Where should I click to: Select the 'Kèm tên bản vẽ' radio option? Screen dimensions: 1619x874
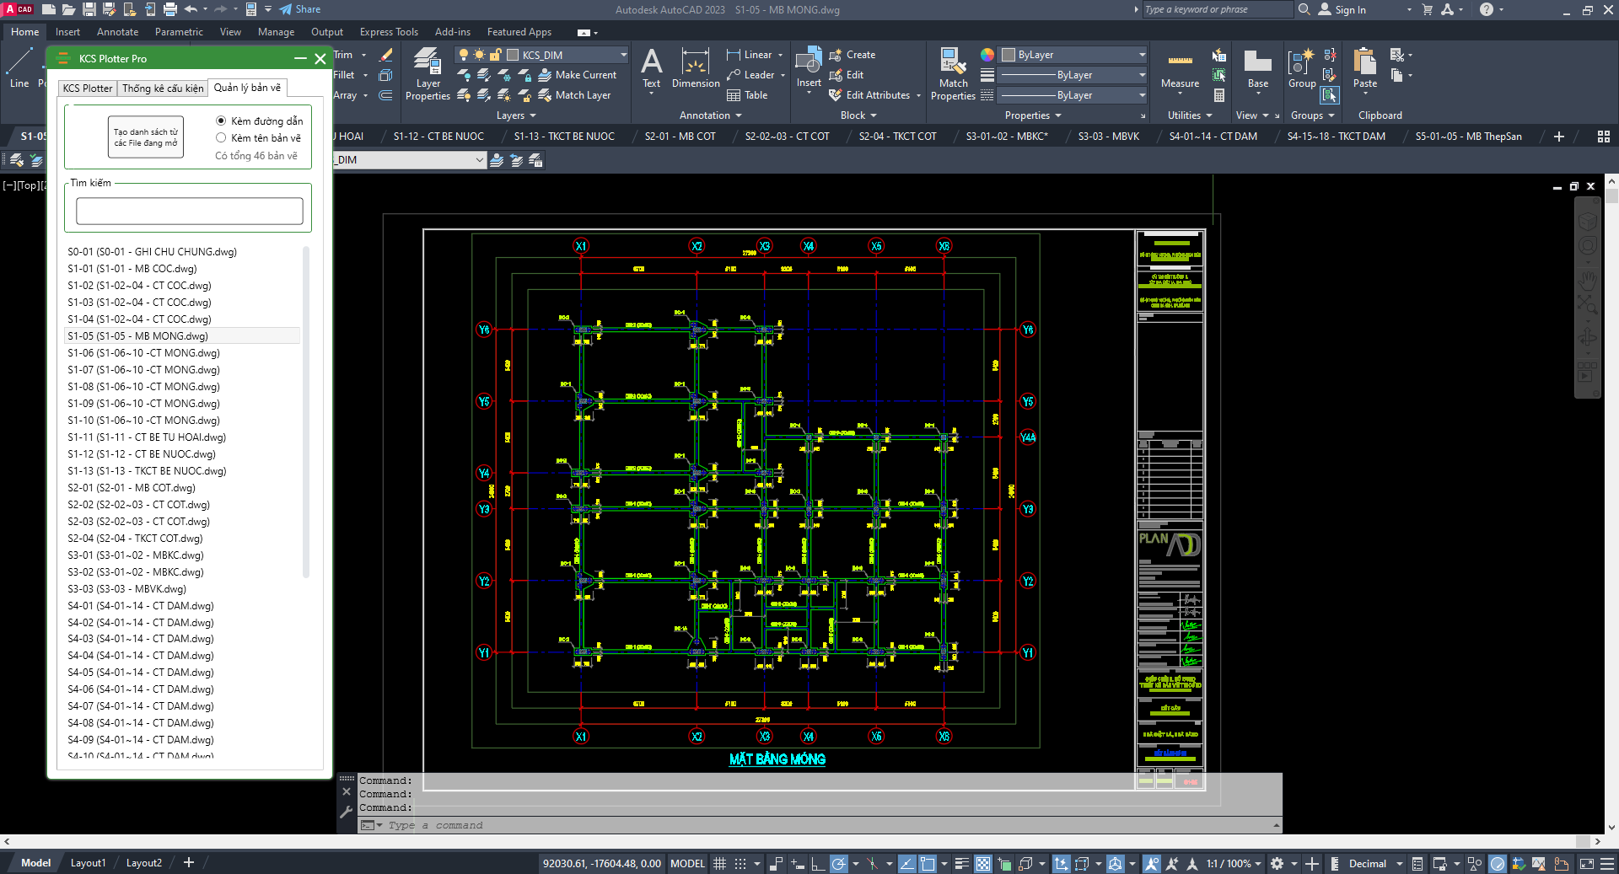(221, 138)
